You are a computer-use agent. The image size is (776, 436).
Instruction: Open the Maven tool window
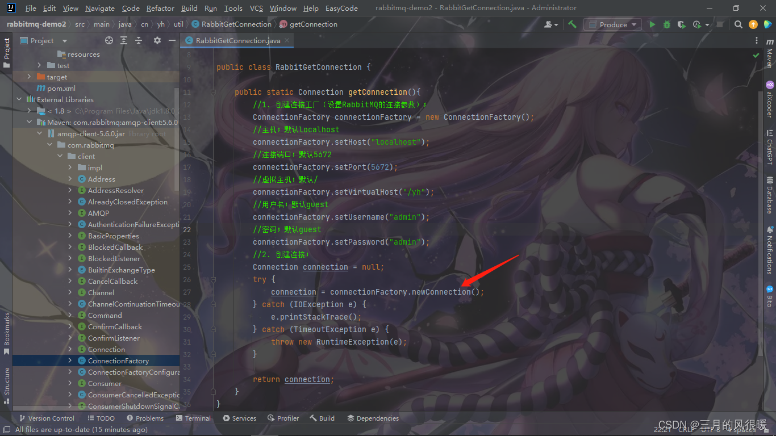click(x=770, y=54)
